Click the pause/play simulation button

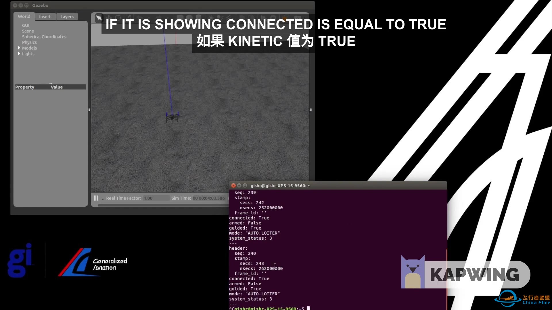tap(96, 198)
